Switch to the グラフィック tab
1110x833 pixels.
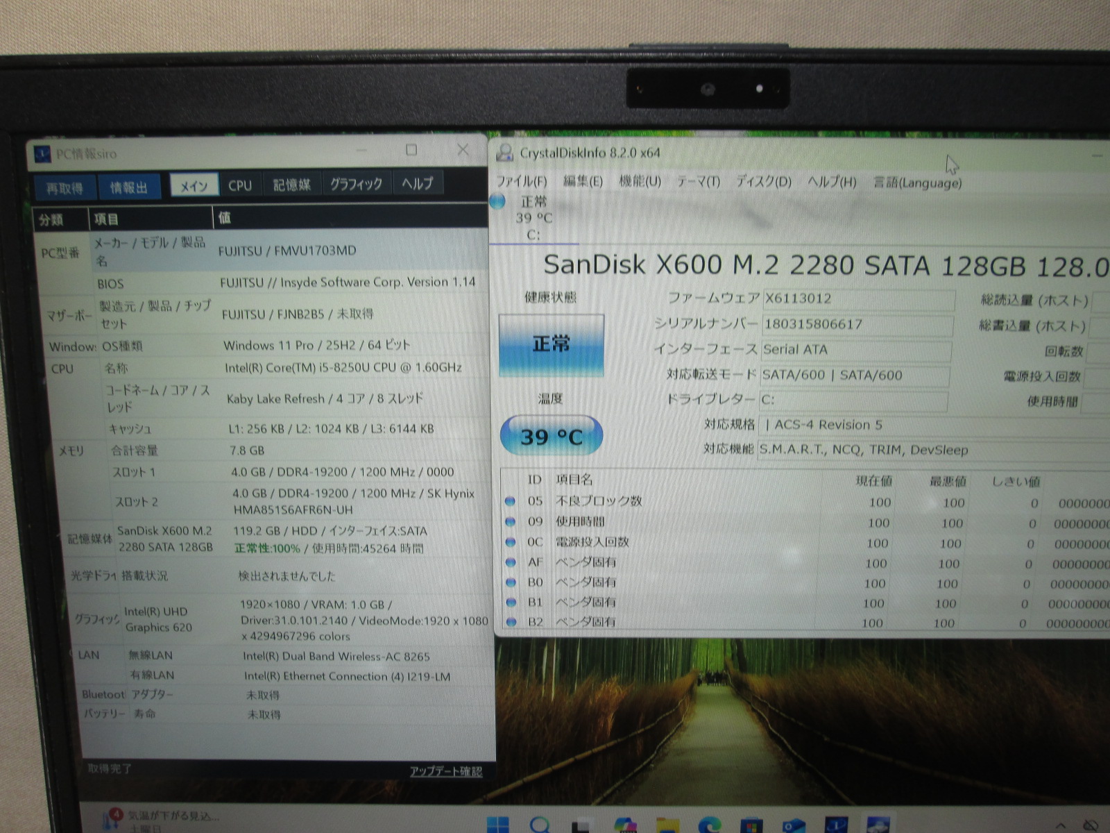click(357, 184)
